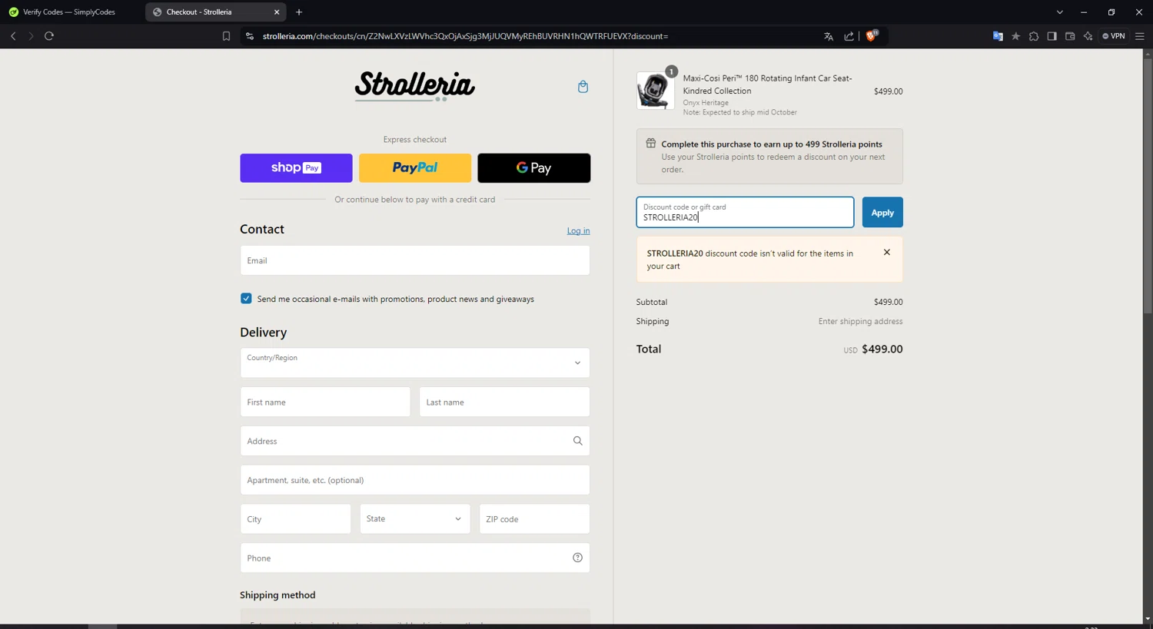Screen dimensions: 1153x629
Task: Open Brave Shields lion icon
Action: coord(872,35)
